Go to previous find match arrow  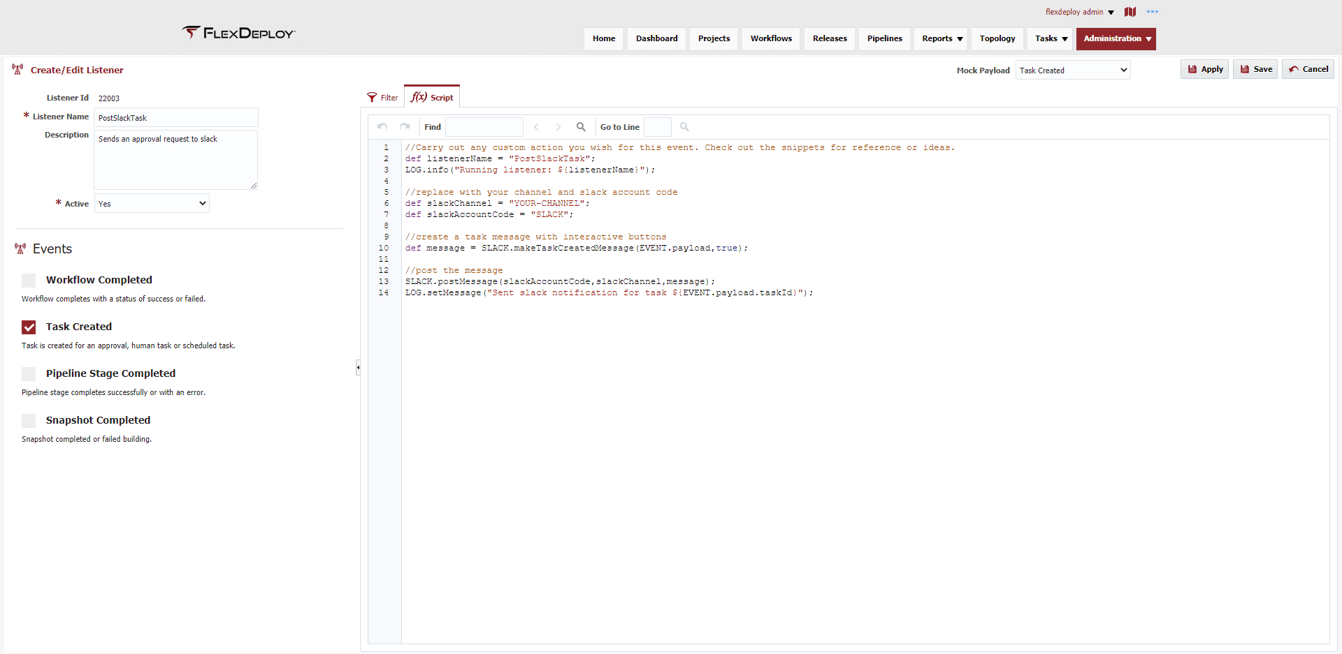coord(536,127)
